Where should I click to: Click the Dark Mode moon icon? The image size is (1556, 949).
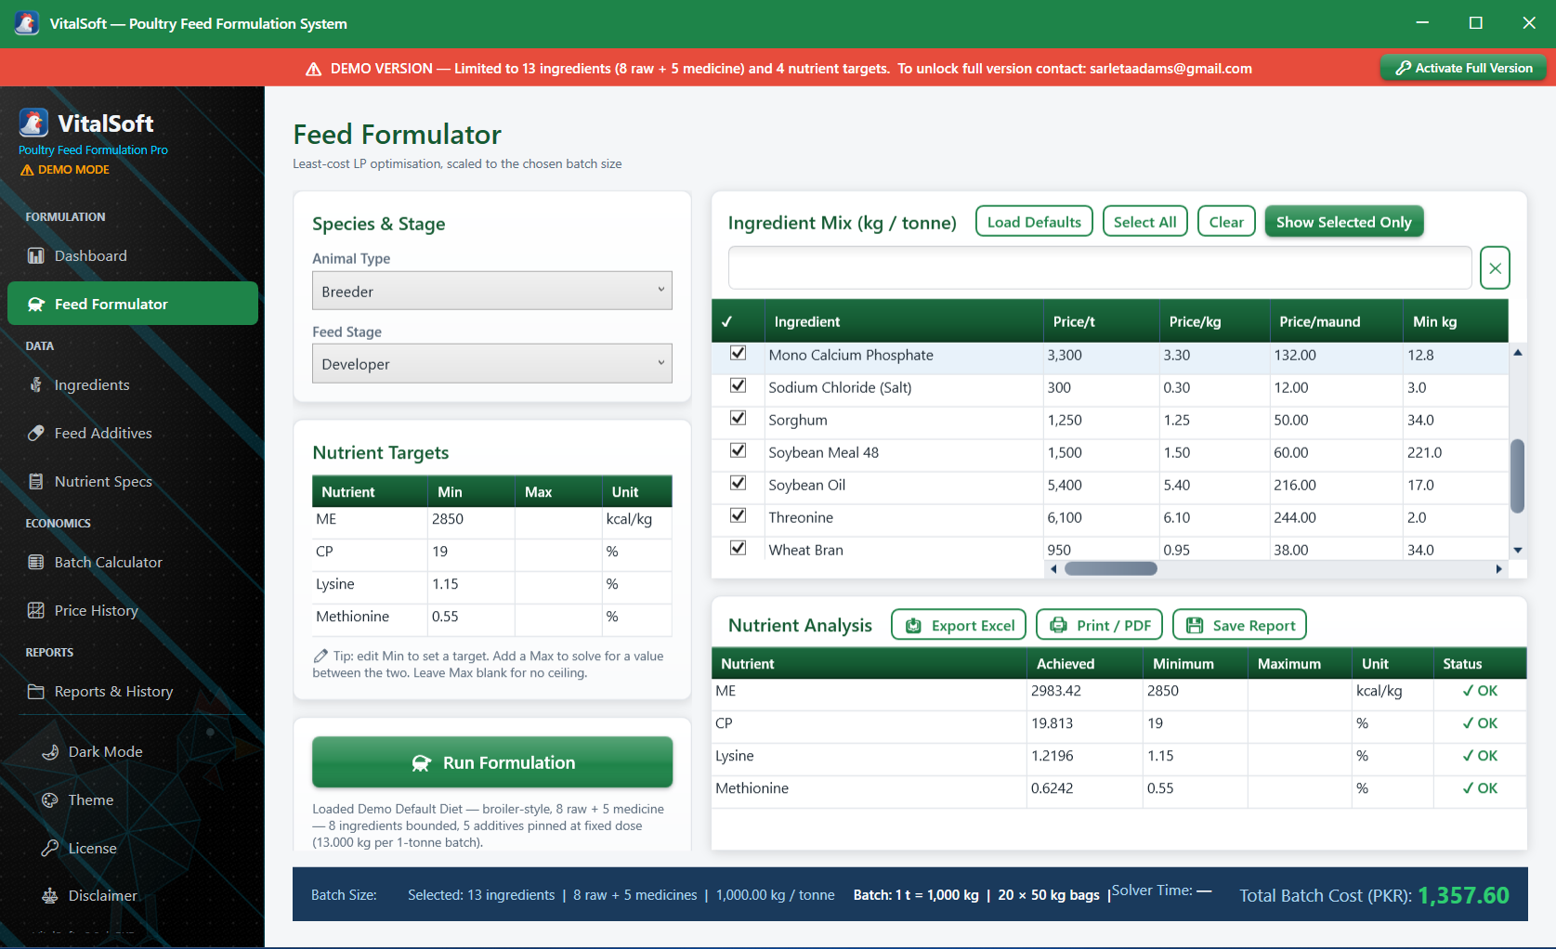pos(50,751)
